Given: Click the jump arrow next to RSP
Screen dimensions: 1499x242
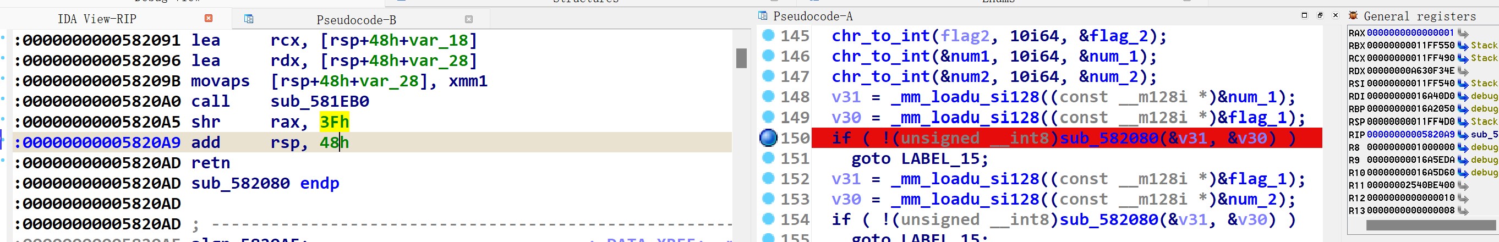Looking at the screenshot, I should (x=1462, y=122).
